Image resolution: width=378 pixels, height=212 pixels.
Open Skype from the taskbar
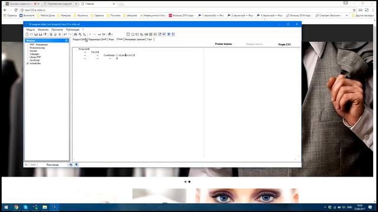(x=25, y=207)
